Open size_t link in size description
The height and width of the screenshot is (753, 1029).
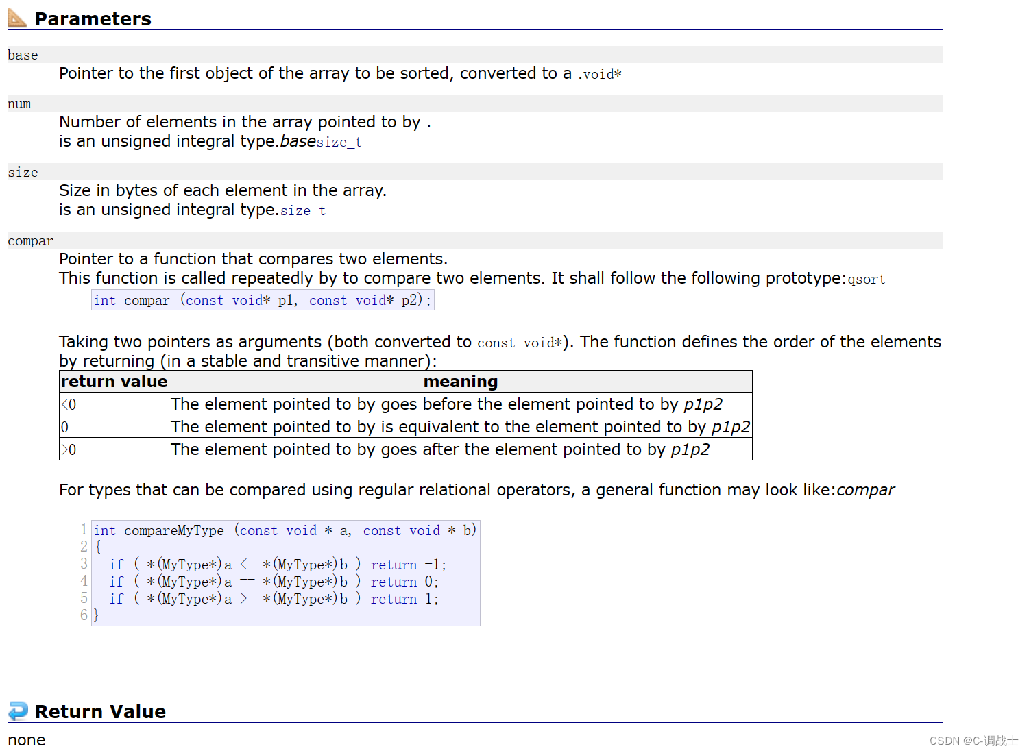302,211
